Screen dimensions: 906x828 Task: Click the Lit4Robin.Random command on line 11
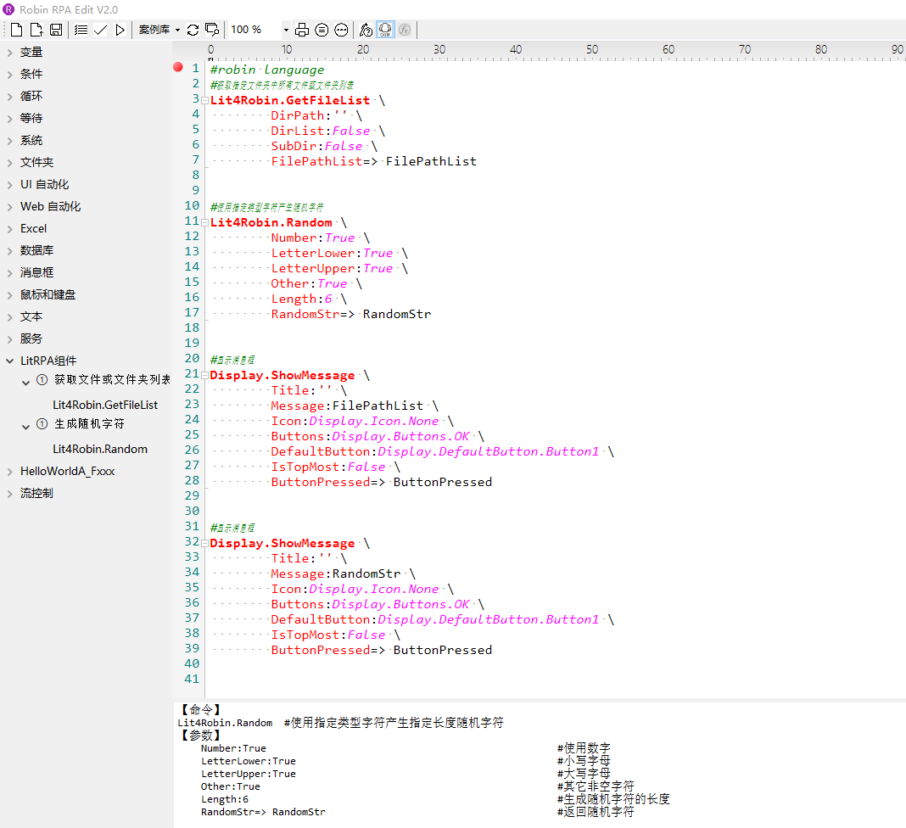tap(271, 222)
